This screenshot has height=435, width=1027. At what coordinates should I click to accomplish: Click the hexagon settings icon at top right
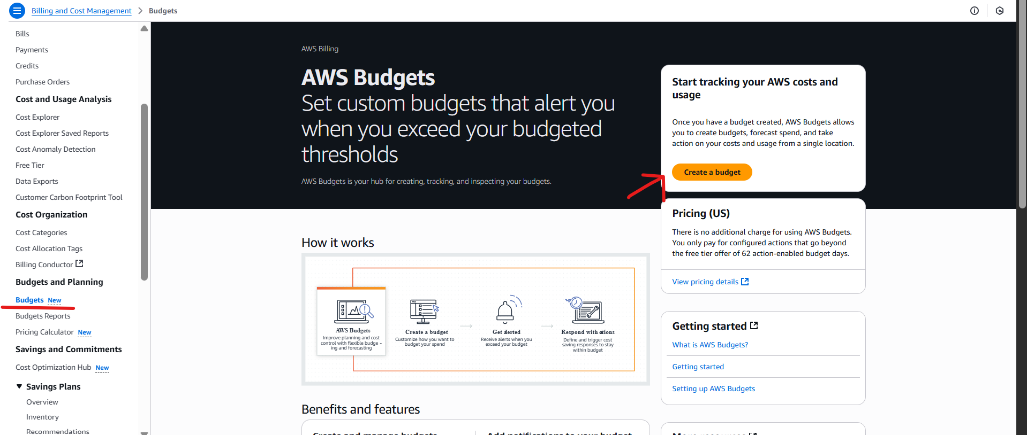point(1000,11)
